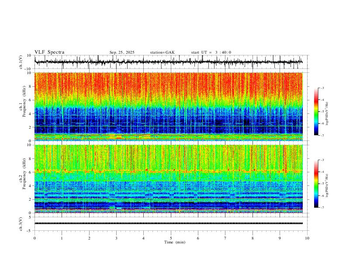Click time axis tick label "7"
346x267 pixels.
225,238
